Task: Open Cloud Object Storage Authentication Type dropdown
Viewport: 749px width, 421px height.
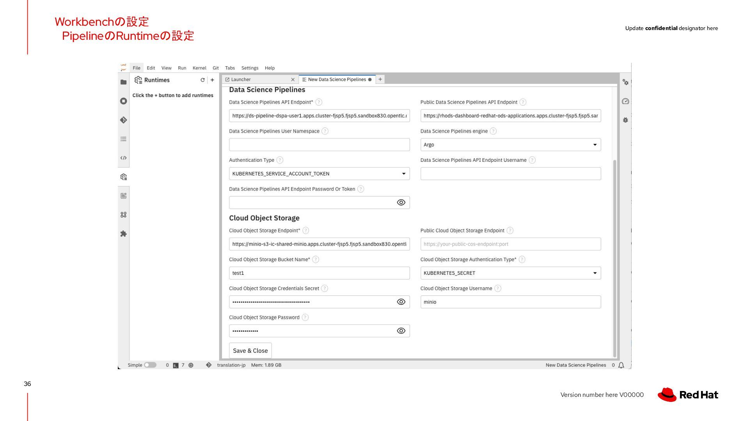Action: pos(511,273)
